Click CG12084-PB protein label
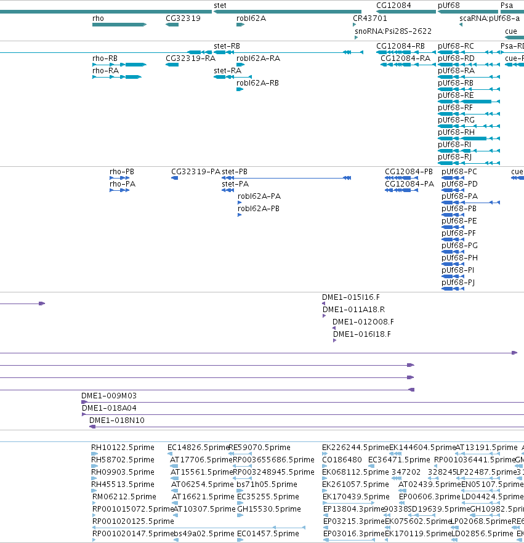Image resolution: width=524 pixels, height=543 pixels. point(409,172)
